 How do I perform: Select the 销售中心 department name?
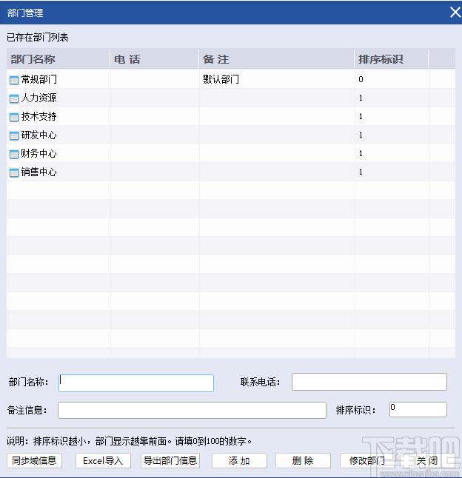pyautogui.click(x=38, y=172)
